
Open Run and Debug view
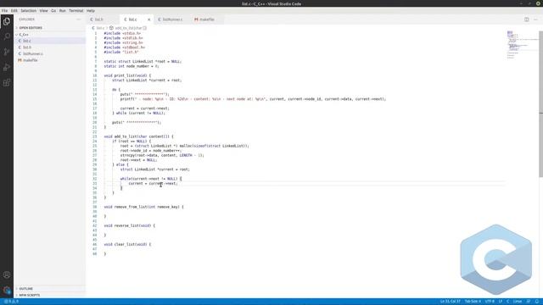(x=7, y=67)
